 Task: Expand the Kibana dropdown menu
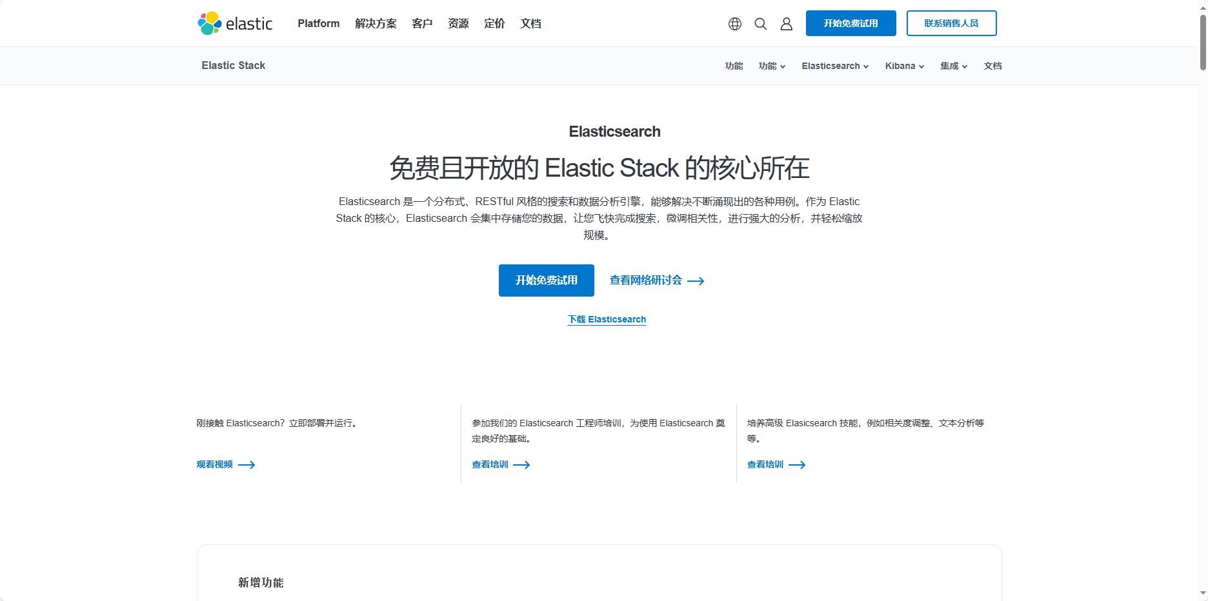(904, 66)
